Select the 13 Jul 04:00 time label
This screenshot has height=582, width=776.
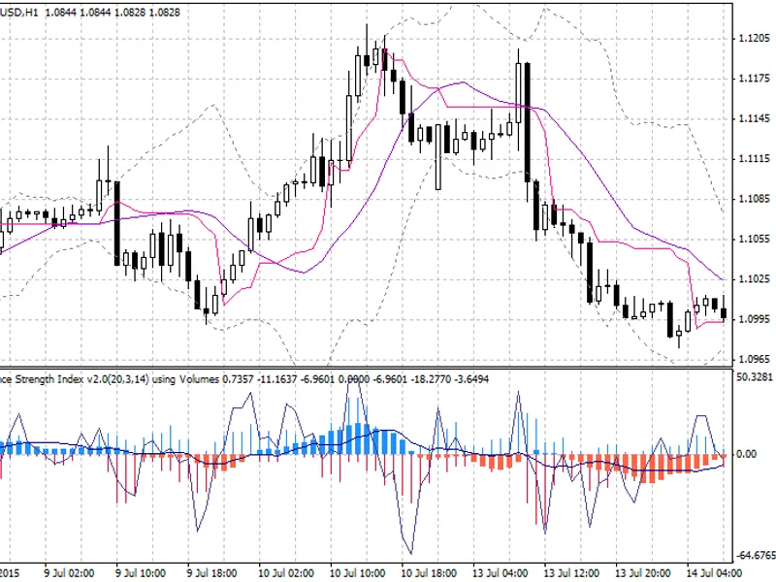coord(501,573)
